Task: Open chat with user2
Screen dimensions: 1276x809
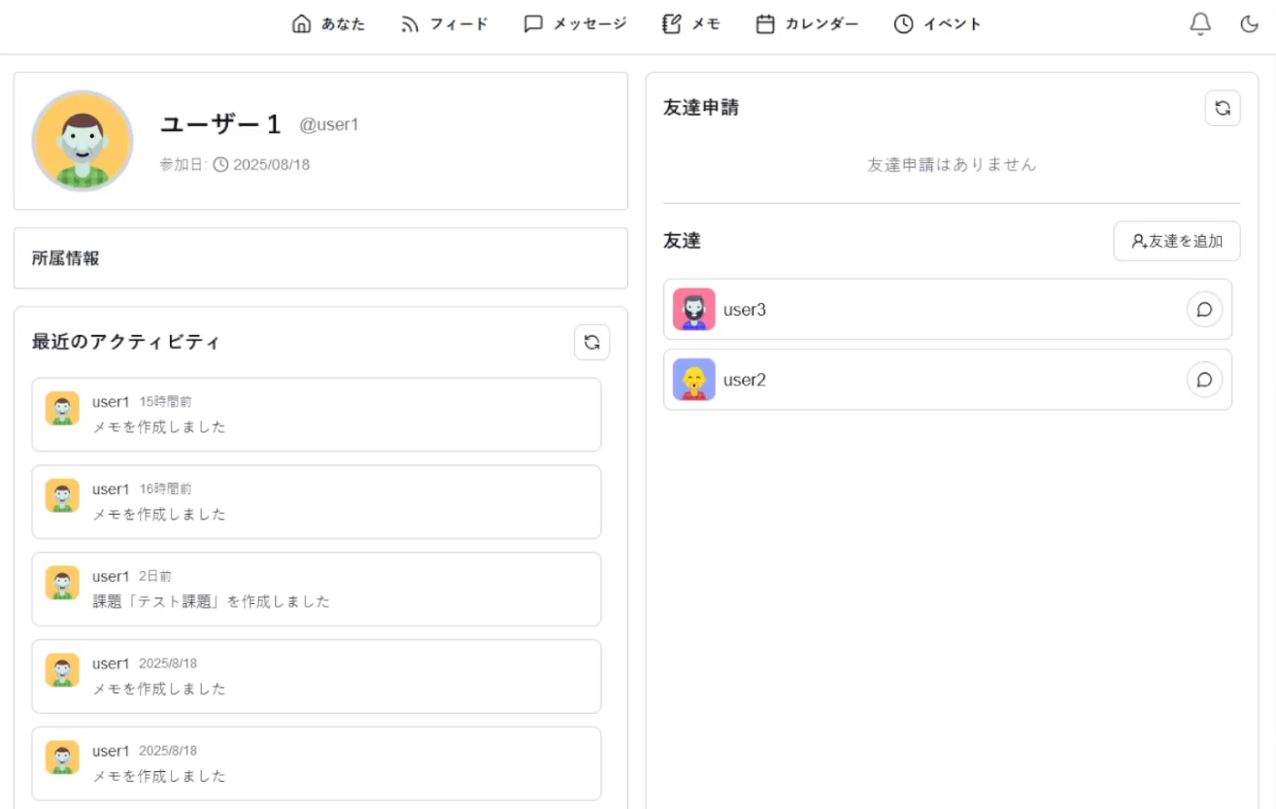Action: [x=1204, y=380]
